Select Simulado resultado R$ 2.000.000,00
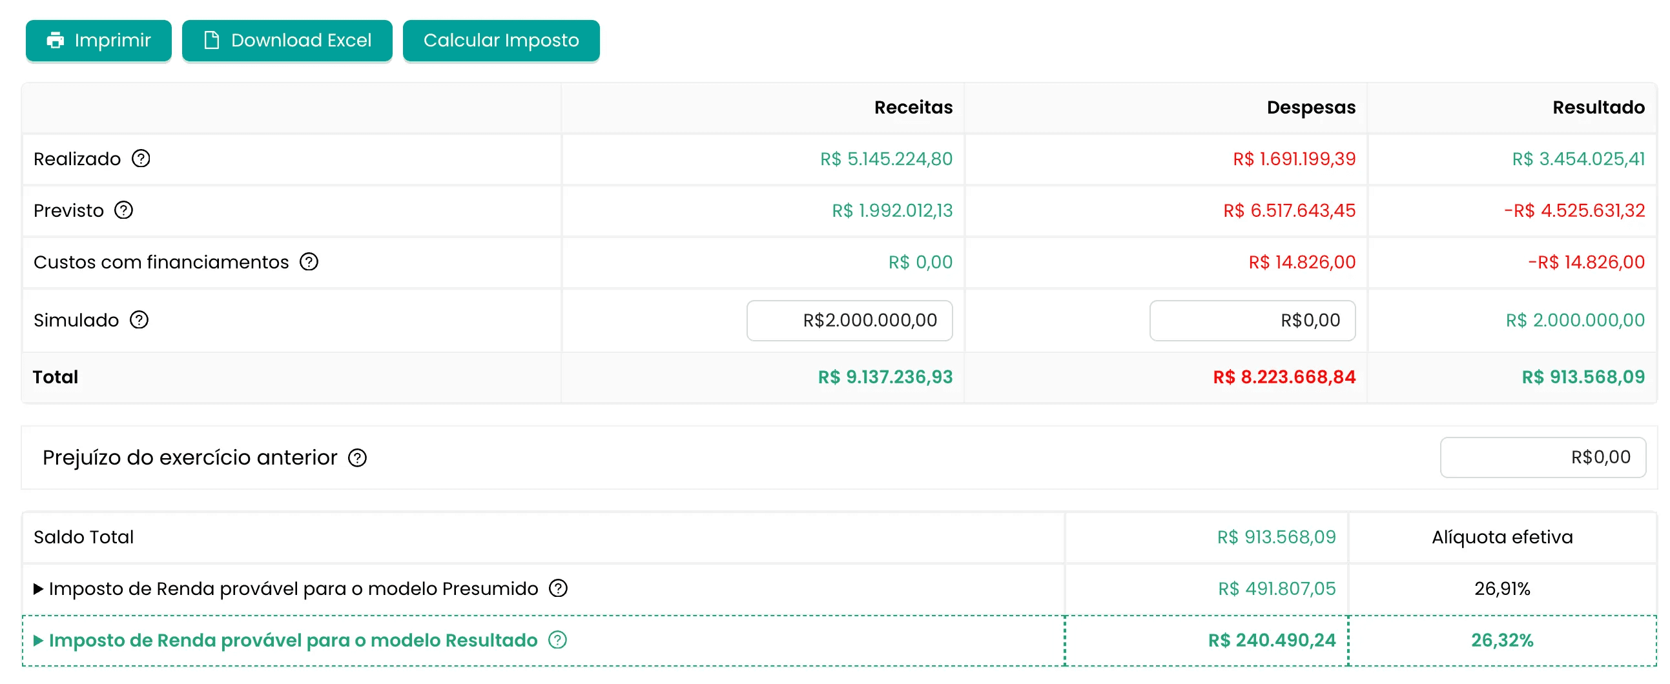 1575,320
